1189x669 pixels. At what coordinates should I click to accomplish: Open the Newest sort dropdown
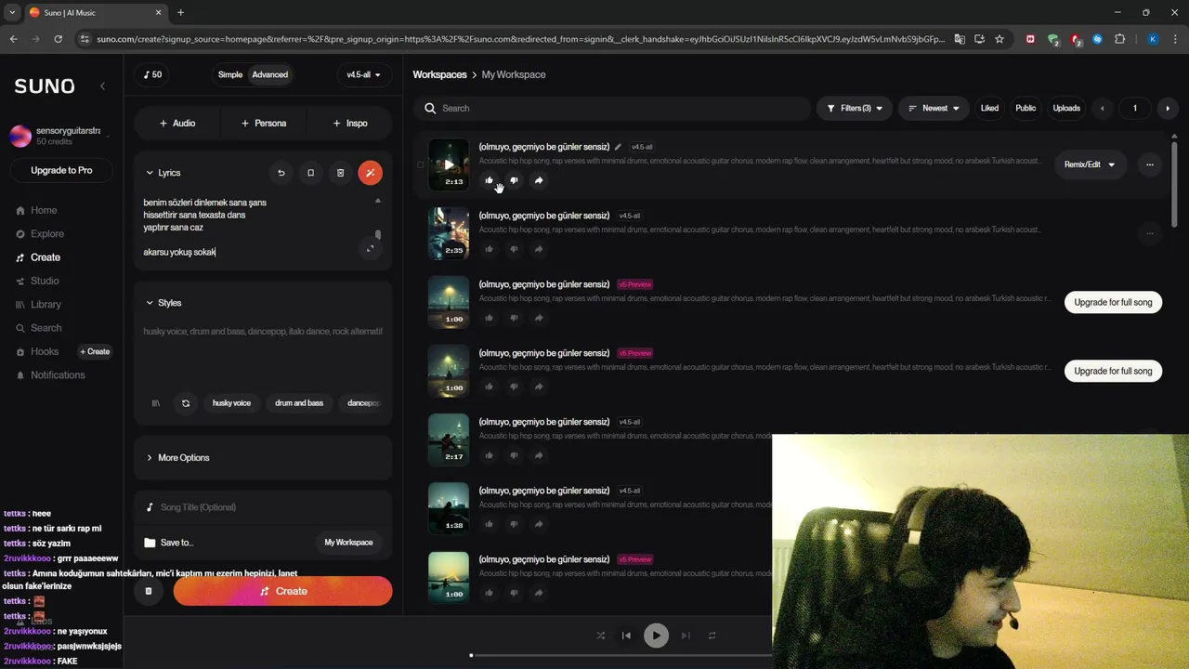pyautogui.click(x=934, y=108)
